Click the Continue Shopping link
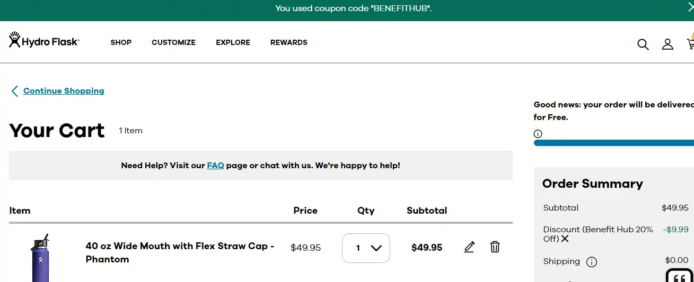 coord(64,91)
